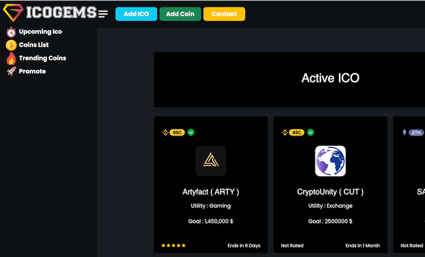
Task: Click the Trending Coins flame icon
Action: click(11, 58)
